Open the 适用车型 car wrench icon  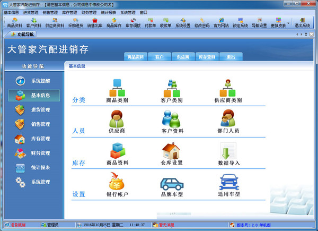[x=229, y=185]
